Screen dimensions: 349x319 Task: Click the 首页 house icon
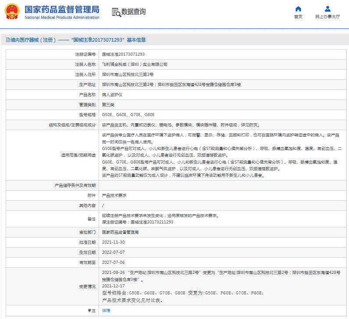(x=298, y=9)
